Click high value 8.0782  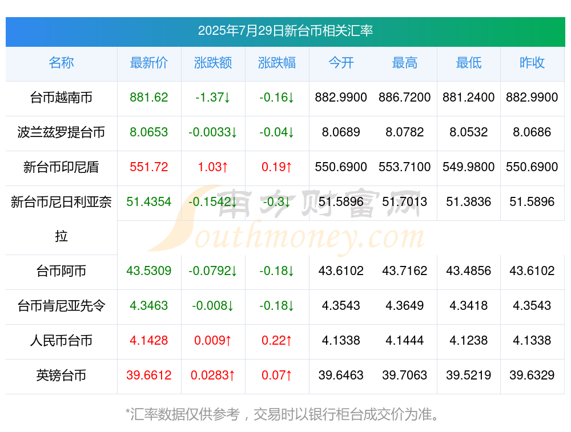point(405,132)
